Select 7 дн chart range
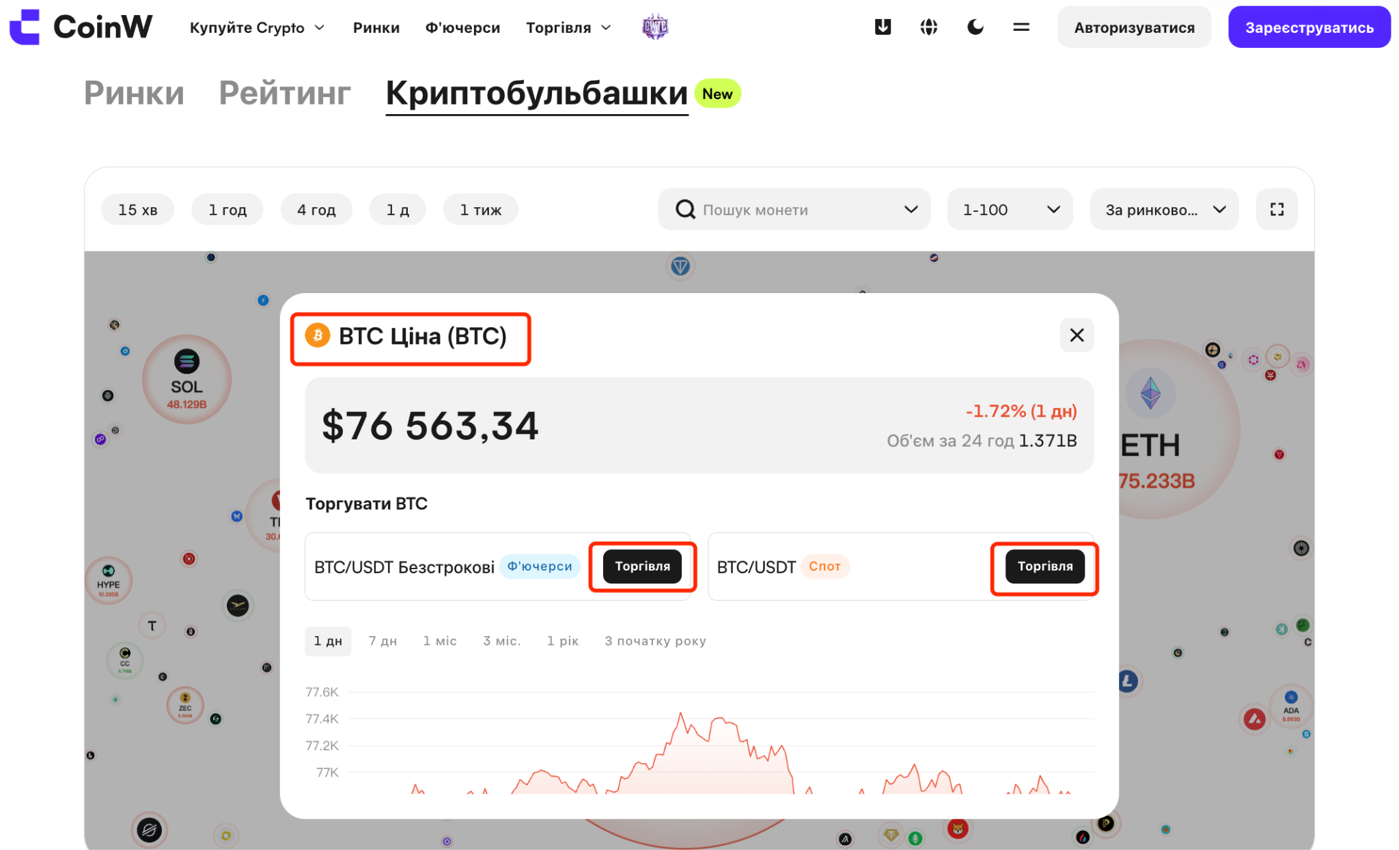Image resolution: width=1399 pixels, height=850 pixels. click(x=383, y=641)
